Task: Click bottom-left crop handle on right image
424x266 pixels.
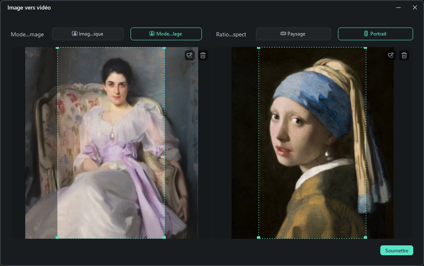Action: click(x=259, y=237)
